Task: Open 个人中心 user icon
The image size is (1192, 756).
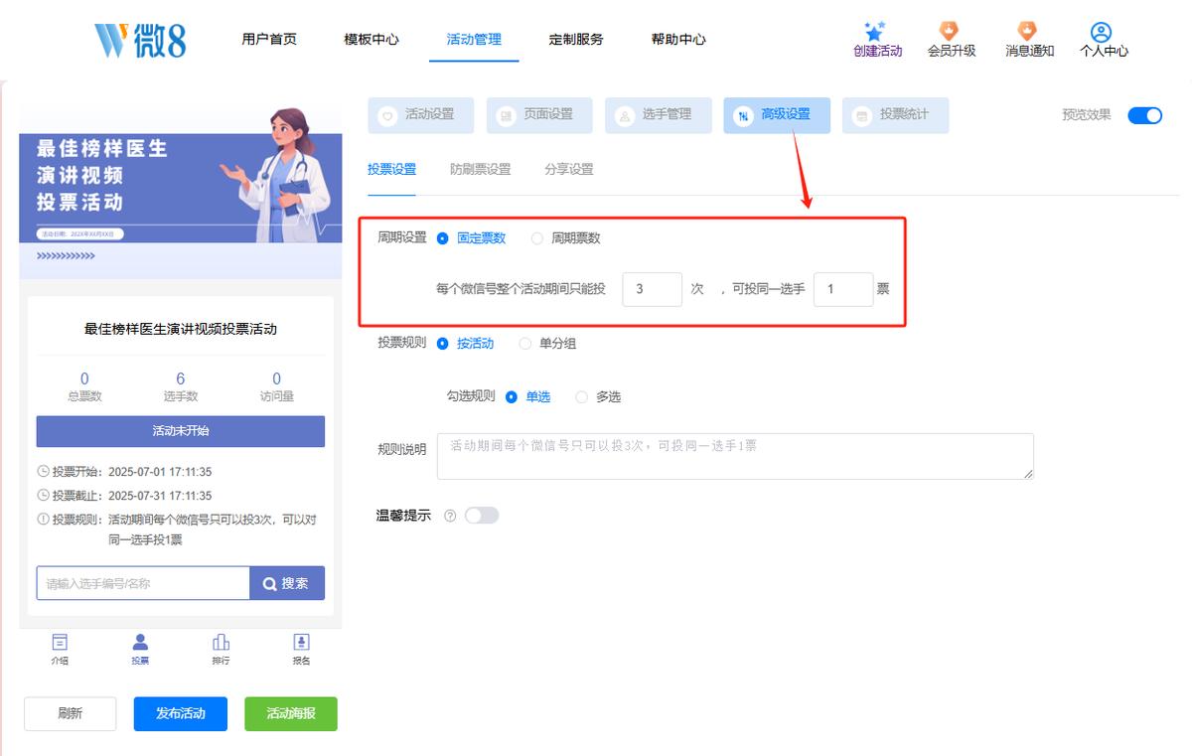Action: (1101, 32)
